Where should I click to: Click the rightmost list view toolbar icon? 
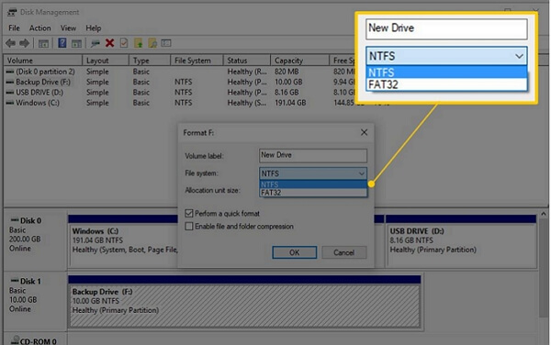coord(166,43)
